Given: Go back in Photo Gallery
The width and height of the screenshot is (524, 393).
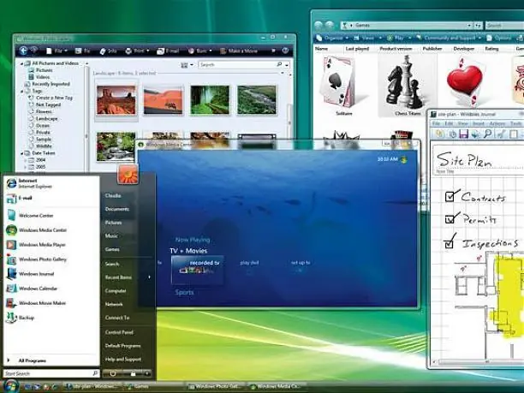Looking at the screenshot, I should click(x=23, y=51).
